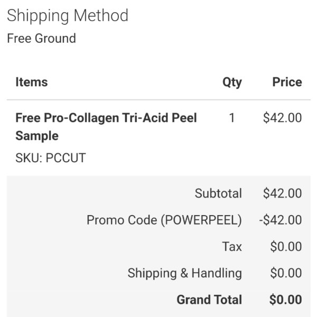Screen dimensions: 317x317
Task: Click the Shipping Method heading
Action: 68,16
